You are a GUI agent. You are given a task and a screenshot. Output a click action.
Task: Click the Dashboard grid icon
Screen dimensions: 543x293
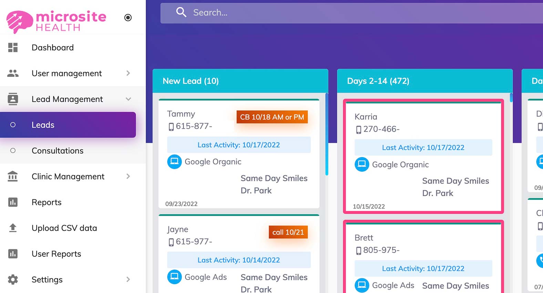(x=13, y=48)
